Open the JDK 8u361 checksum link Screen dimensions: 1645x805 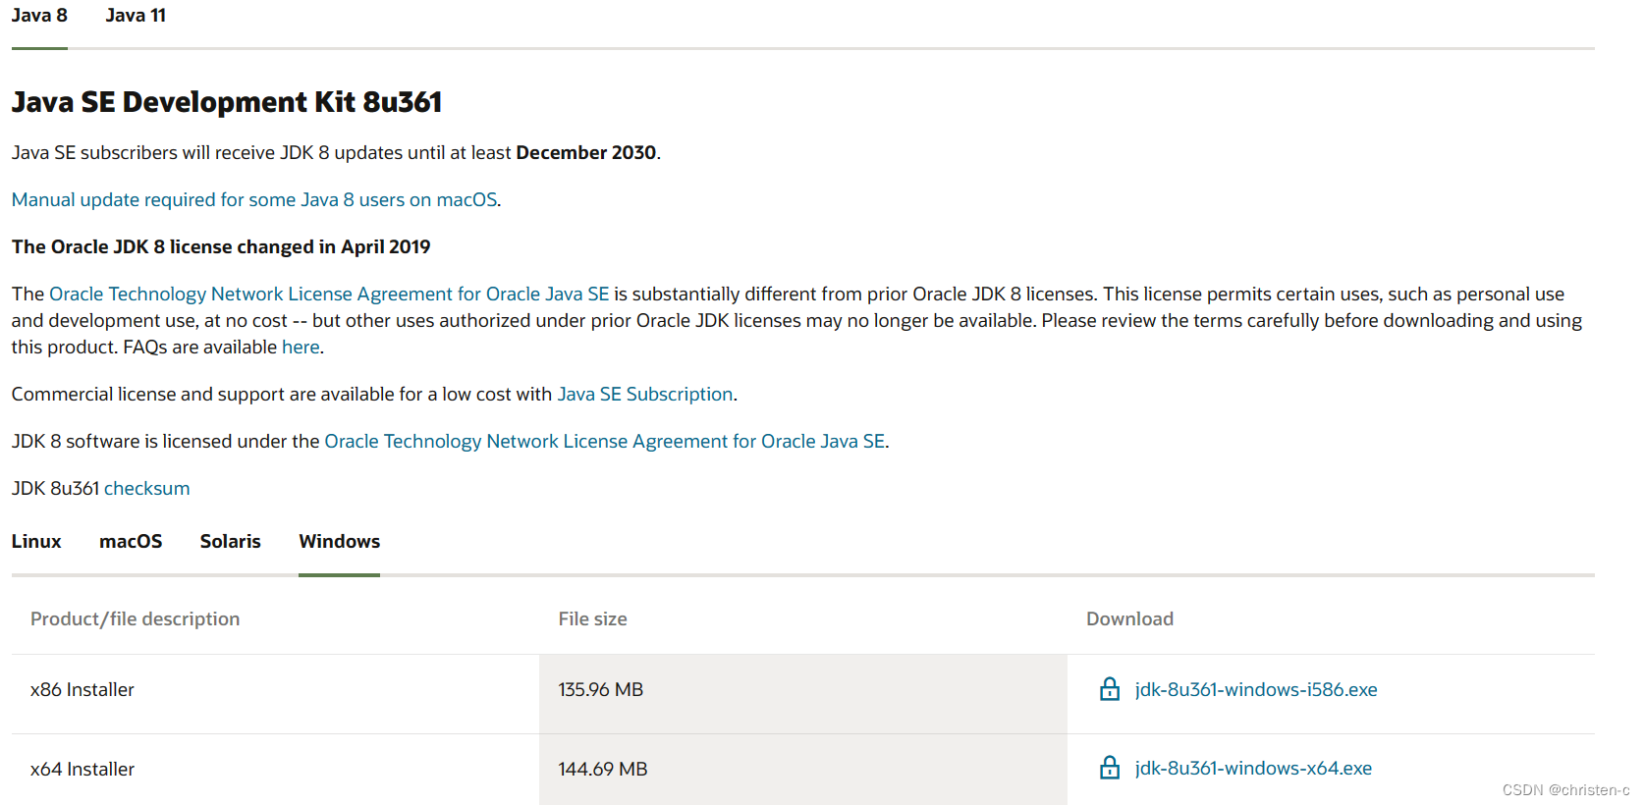147,489
